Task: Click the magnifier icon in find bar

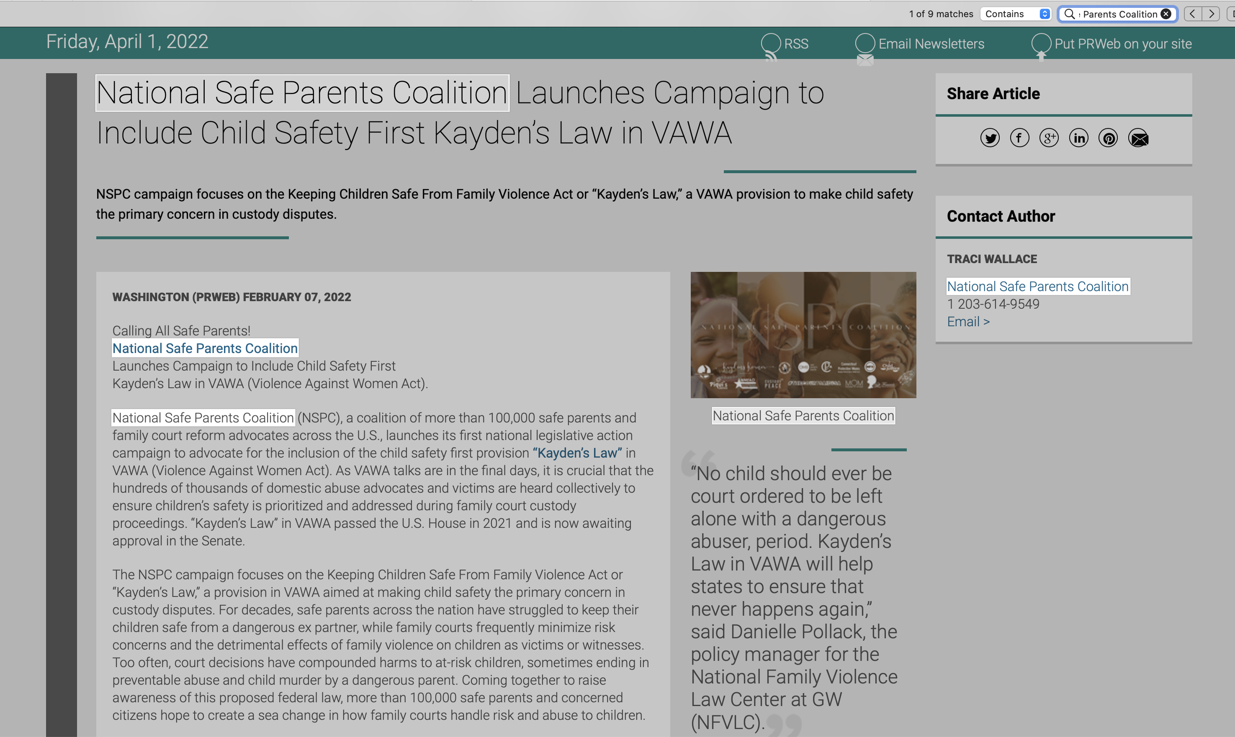Action: click(1070, 14)
